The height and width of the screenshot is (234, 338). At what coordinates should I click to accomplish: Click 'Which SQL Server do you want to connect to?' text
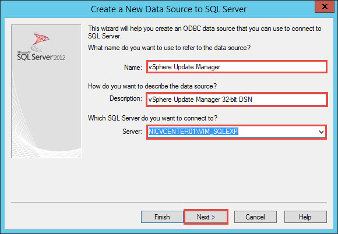pos(153,118)
